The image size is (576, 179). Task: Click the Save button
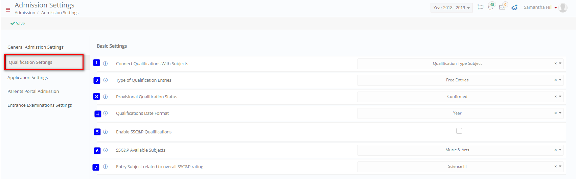pyautogui.click(x=18, y=23)
